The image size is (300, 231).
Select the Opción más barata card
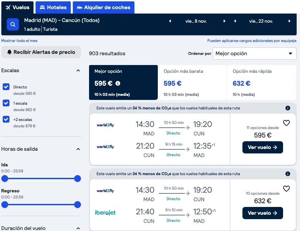pos(192,83)
